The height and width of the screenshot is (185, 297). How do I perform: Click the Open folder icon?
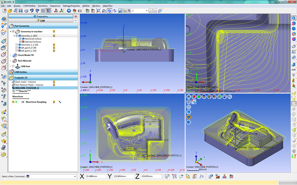coord(10,11)
